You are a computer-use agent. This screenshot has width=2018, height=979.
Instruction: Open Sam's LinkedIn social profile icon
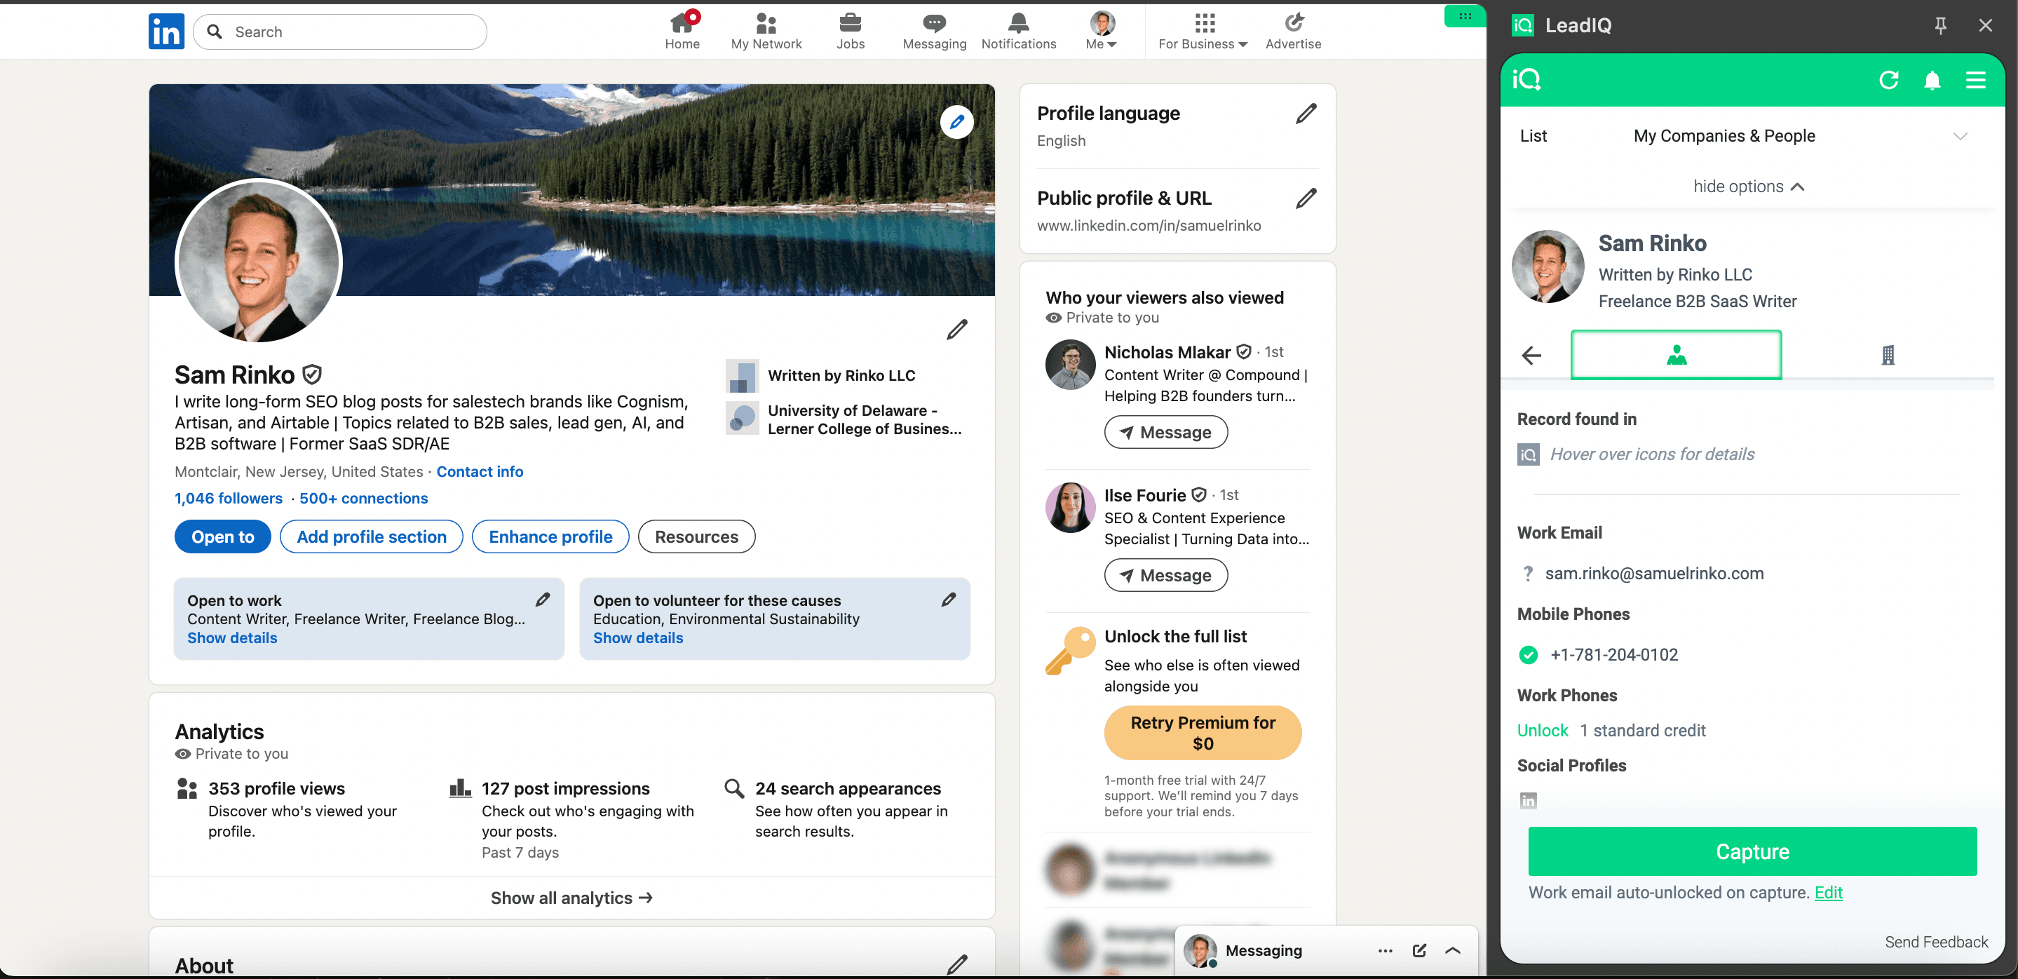(1529, 799)
